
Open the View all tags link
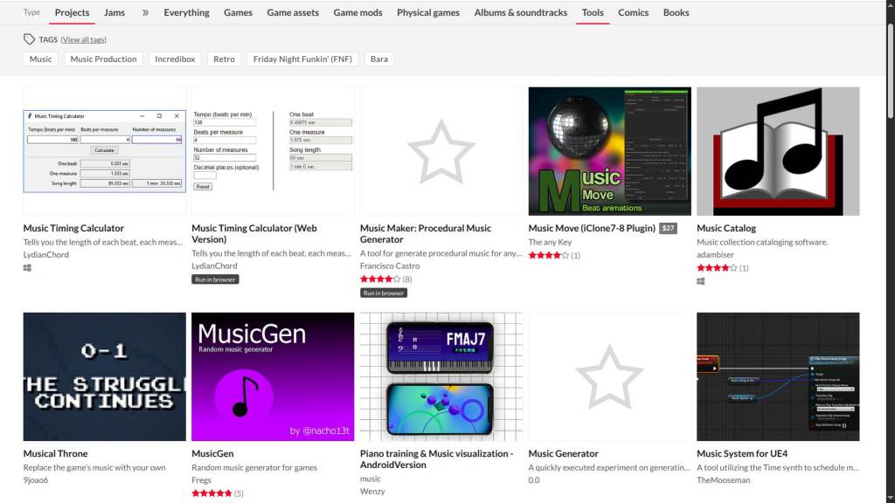click(x=83, y=39)
